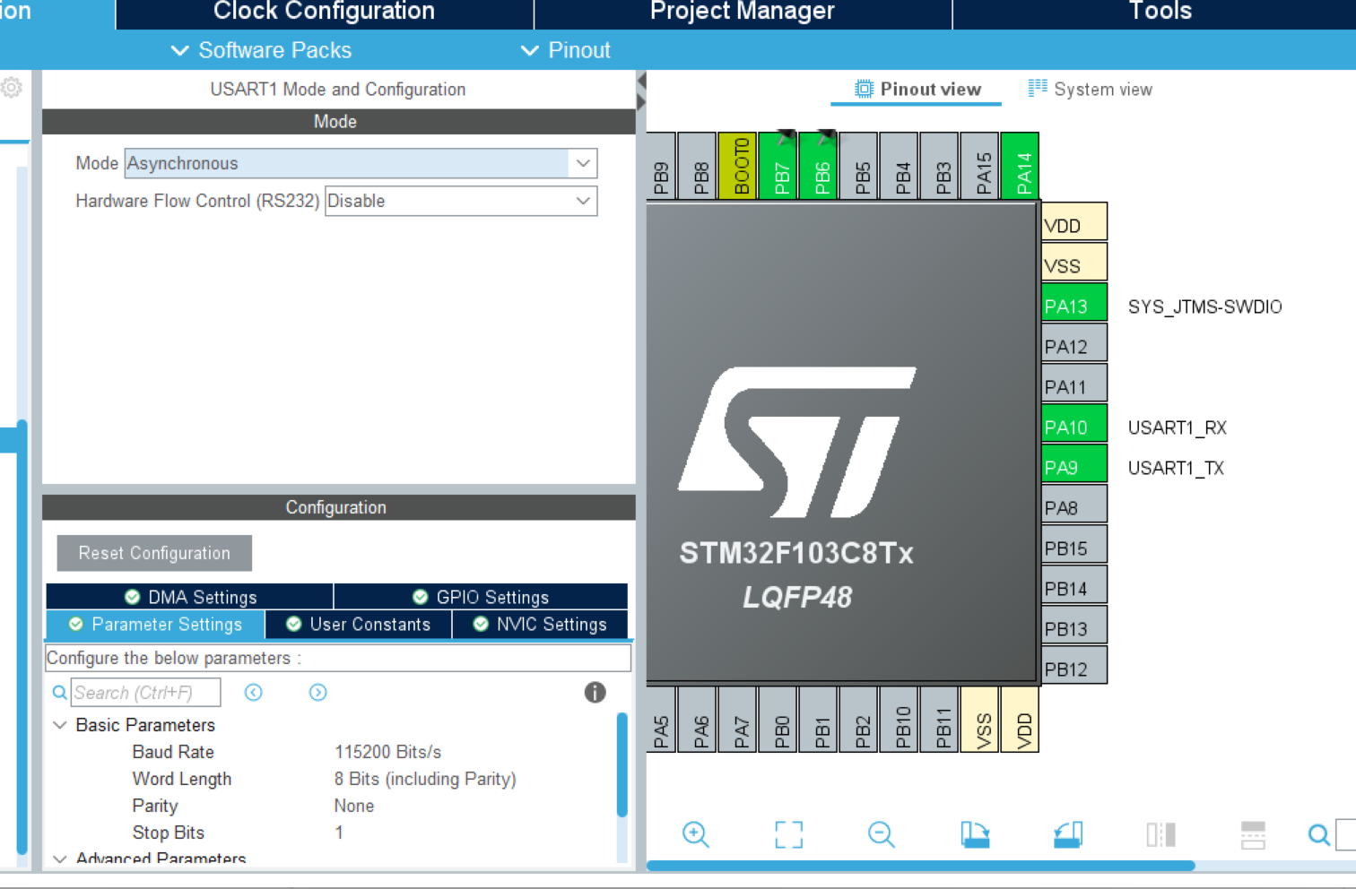Image resolution: width=1356 pixels, height=889 pixels.
Task: Zoom out of the chip pinout
Action: (882, 834)
